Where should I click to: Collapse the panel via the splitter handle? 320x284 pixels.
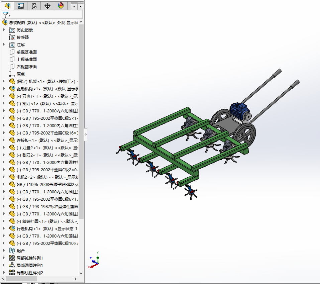click(86, 134)
